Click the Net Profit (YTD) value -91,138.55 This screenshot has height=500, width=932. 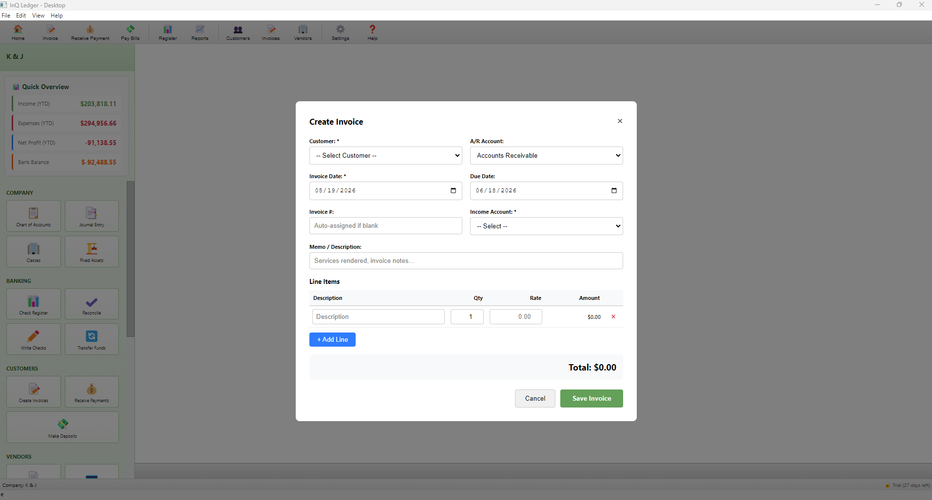click(101, 143)
